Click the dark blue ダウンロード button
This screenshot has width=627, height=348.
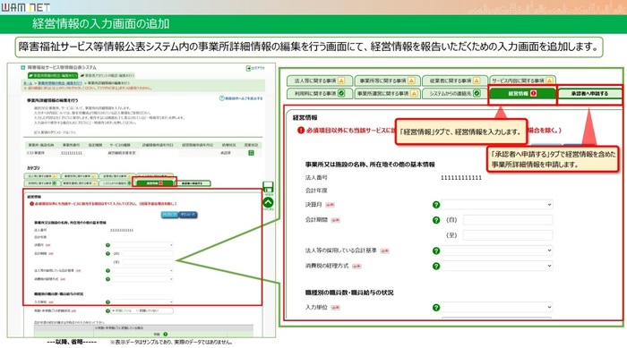(187, 215)
